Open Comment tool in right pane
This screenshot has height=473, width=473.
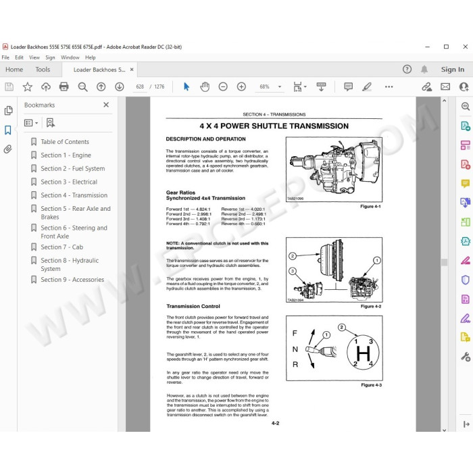(465, 183)
